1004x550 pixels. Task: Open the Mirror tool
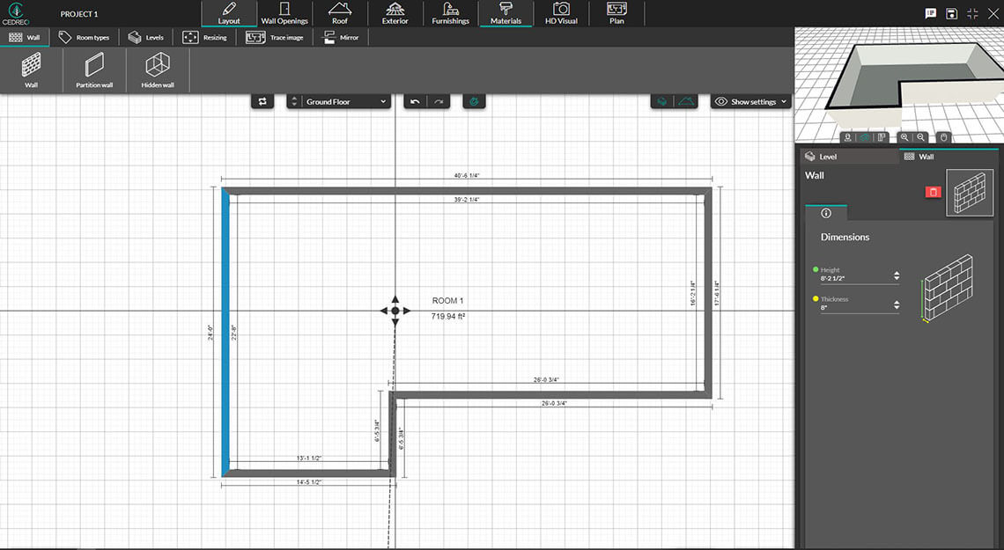(x=341, y=37)
